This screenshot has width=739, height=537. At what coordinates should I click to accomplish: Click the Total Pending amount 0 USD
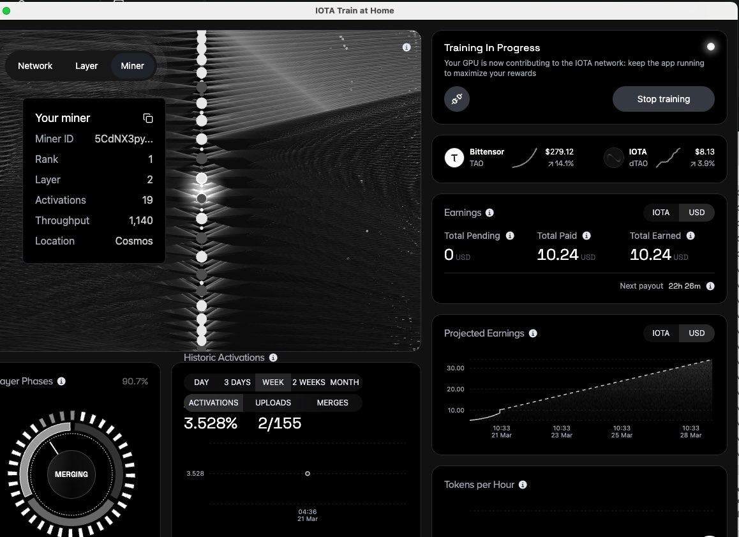(457, 255)
